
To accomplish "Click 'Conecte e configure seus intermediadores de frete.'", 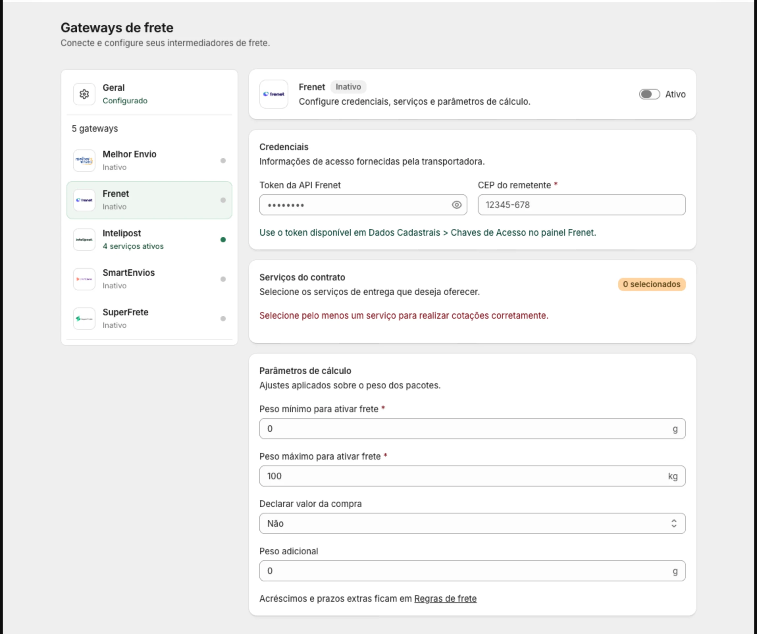I will click(165, 43).
